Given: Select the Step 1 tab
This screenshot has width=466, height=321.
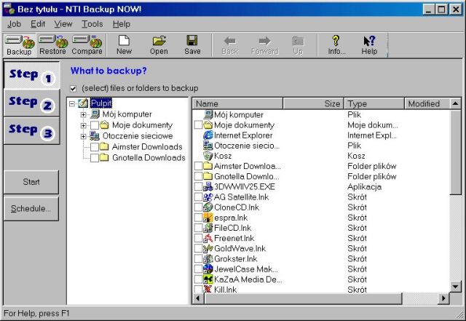Looking at the screenshot, I should [x=31, y=75].
